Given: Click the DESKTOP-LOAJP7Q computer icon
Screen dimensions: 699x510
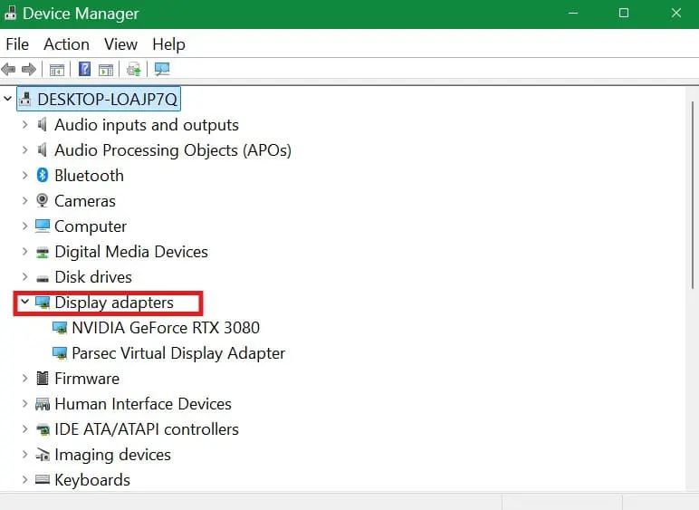Looking at the screenshot, I should [x=25, y=99].
